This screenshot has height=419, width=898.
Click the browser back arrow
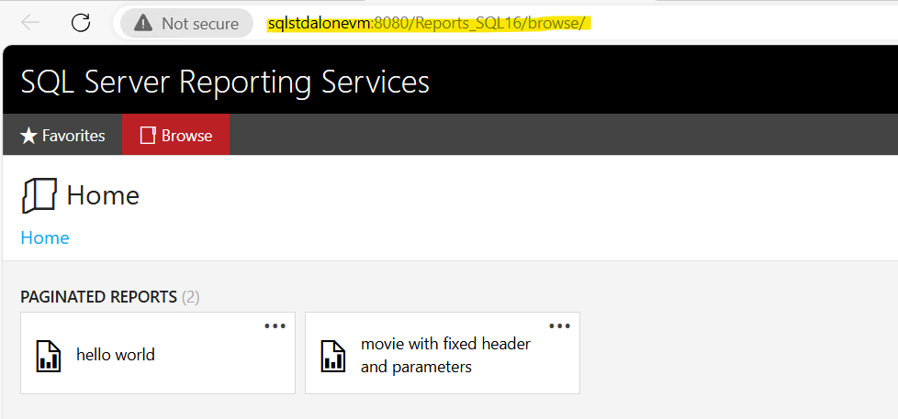pos(29,23)
